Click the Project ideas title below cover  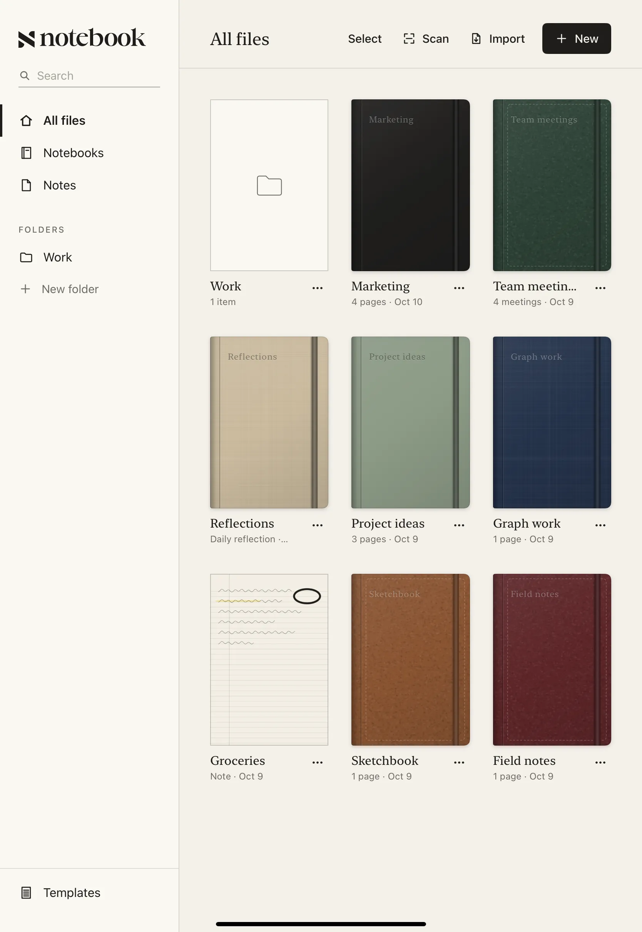[x=388, y=523]
